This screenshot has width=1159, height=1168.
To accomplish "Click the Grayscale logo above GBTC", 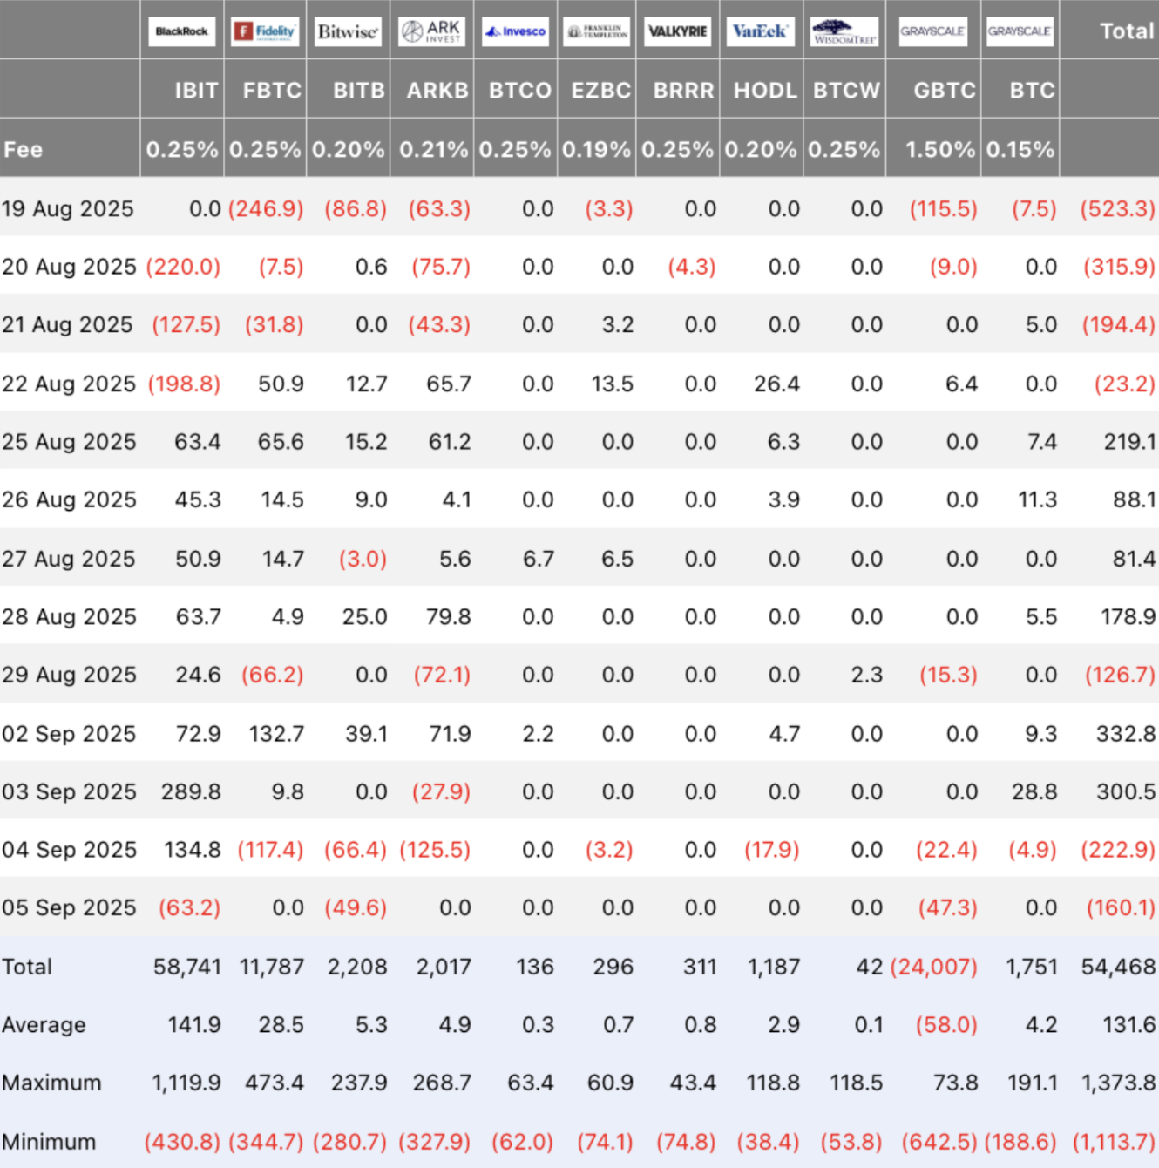I will 932,31.
